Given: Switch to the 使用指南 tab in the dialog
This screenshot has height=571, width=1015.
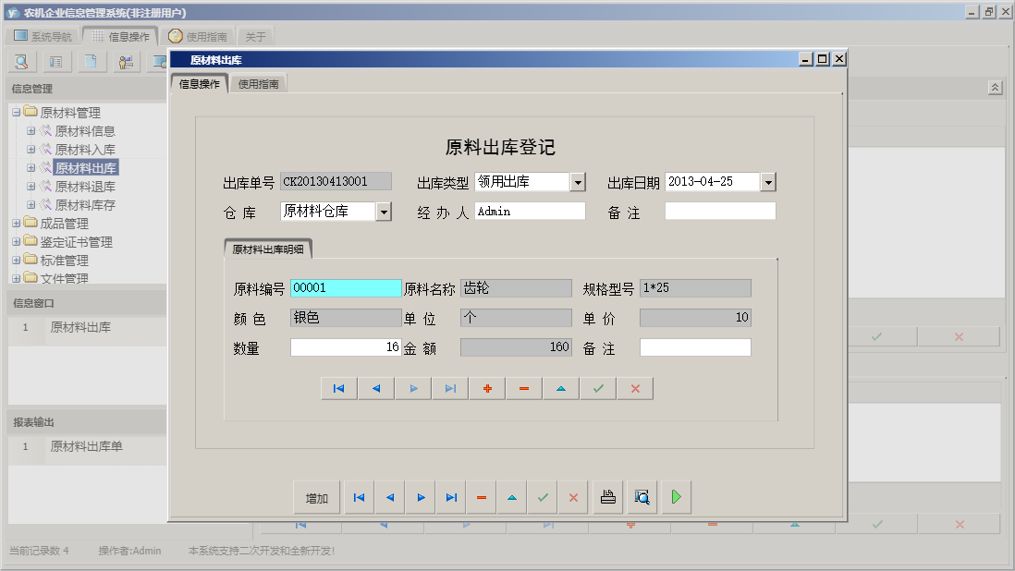Looking at the screenshot, I should 259,82.
